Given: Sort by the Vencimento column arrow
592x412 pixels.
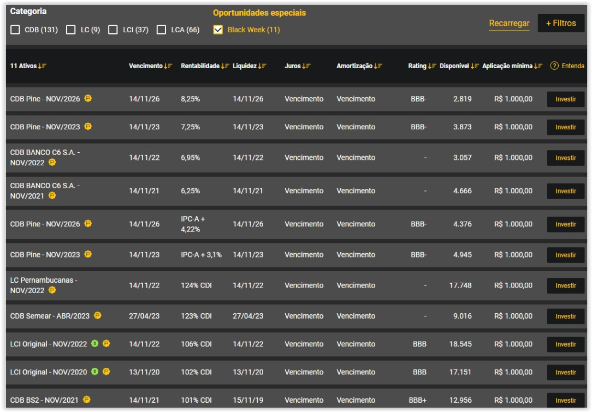Looking at the screenshot, I should tap(168, 66).
